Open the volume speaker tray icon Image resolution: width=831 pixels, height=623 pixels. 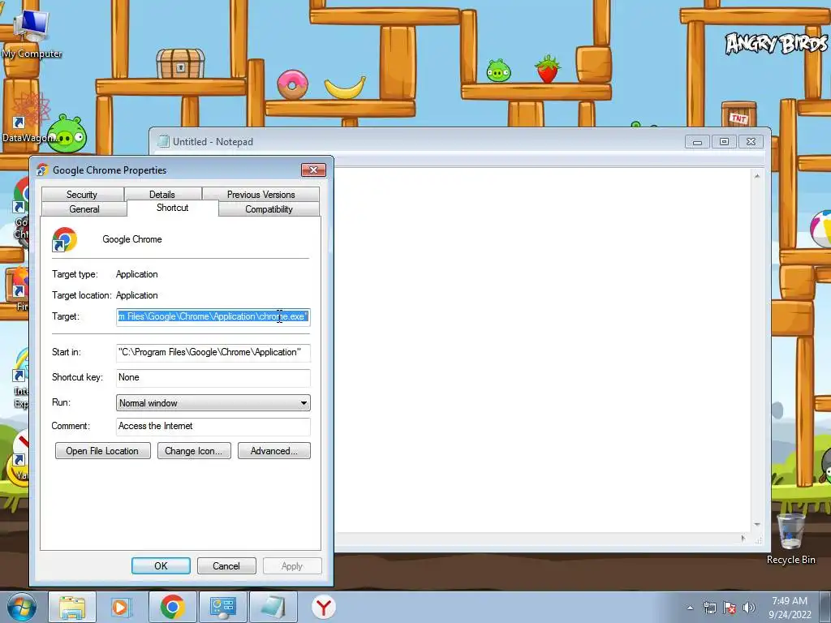pos(749,608)
